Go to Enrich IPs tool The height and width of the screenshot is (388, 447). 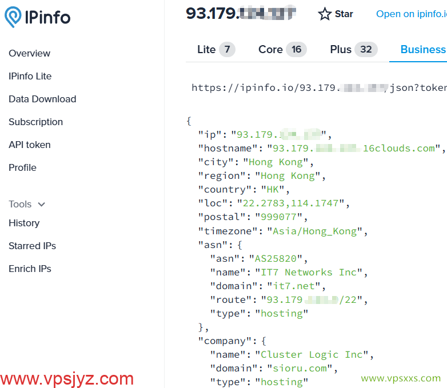click(x=30, y=269)
